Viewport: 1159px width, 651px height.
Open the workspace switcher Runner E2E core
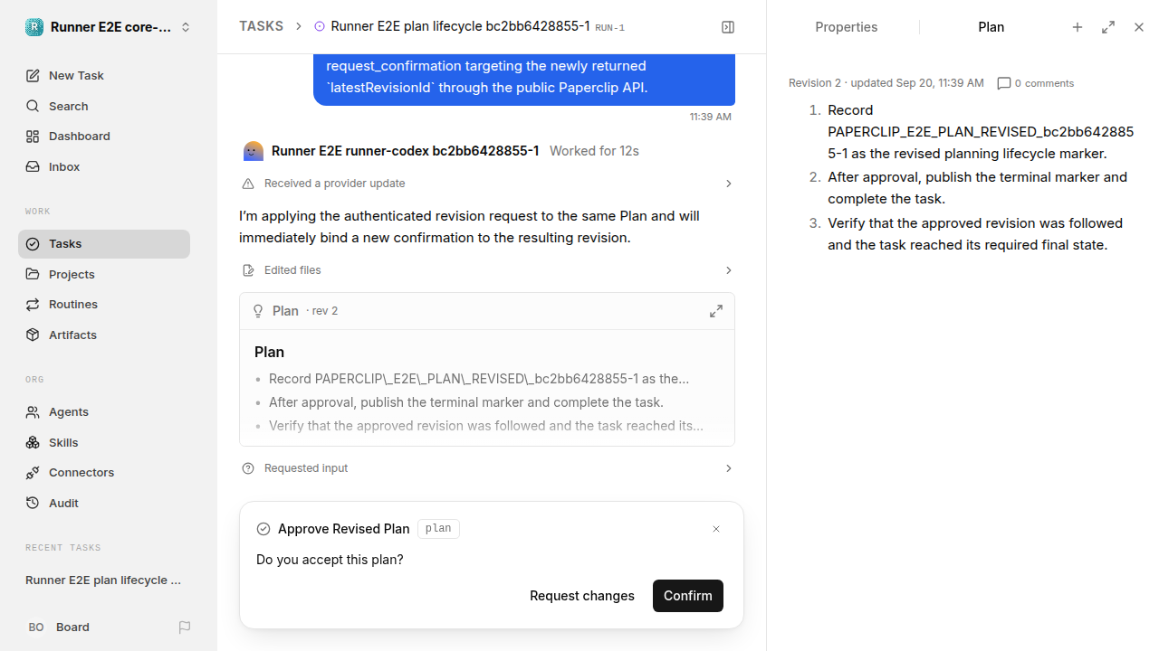tap(109, 27)
